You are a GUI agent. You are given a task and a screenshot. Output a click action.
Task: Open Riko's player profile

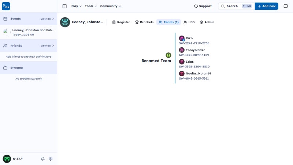(189, 38)
